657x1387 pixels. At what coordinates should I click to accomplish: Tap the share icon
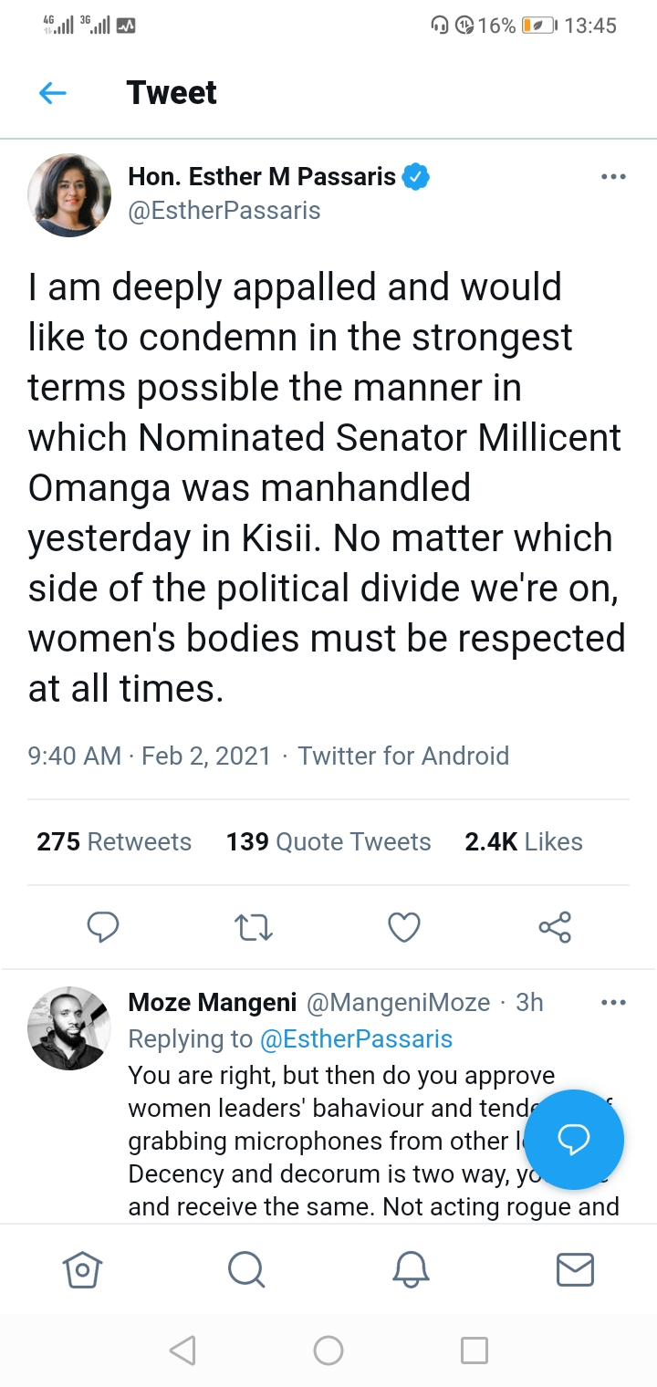[x=555, y=927]
